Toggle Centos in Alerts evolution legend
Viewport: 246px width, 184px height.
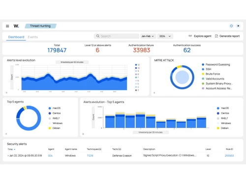223,113
